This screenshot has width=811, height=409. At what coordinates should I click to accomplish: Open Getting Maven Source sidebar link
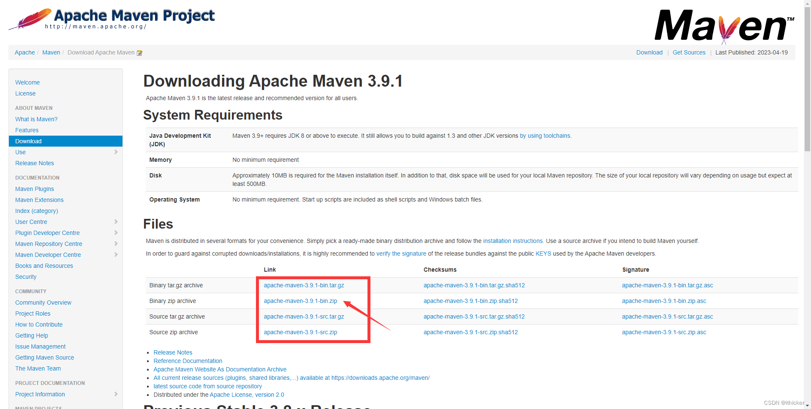(x=44, y=357)
